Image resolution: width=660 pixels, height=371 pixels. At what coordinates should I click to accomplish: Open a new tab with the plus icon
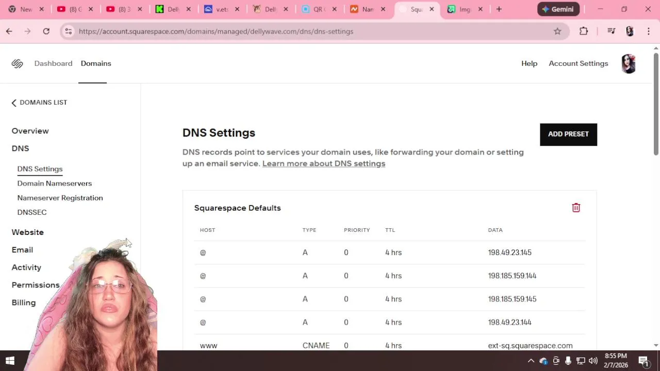[499, 9]
